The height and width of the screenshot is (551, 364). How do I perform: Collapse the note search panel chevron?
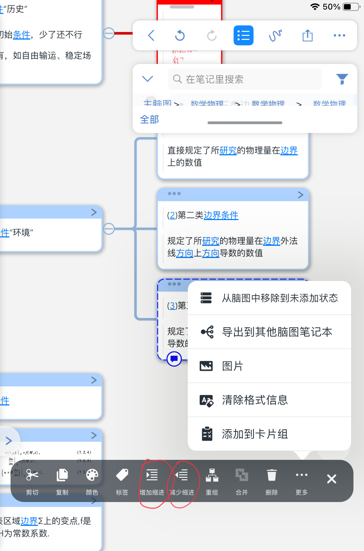click(x=147, y=79)
